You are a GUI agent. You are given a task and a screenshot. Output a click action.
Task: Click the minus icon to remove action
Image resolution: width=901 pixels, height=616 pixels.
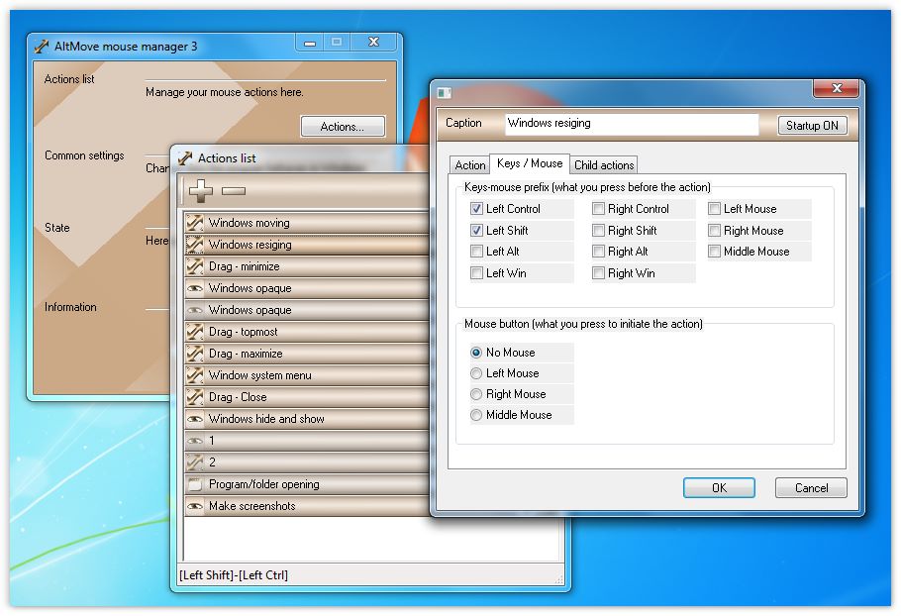click(234, 191)
